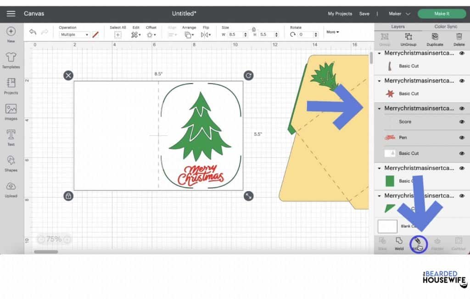
Task: Click the Attach tool
Action: point(418,243)
